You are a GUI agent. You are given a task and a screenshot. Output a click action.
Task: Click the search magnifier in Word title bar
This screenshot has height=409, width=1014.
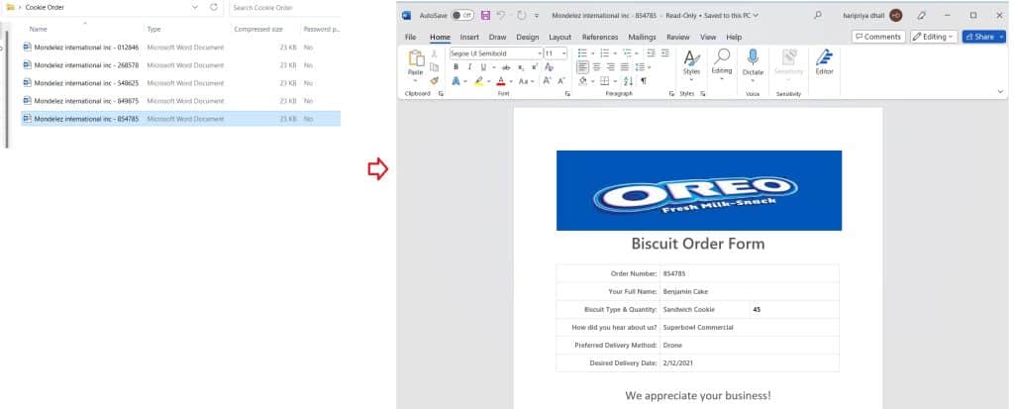point(818,15)
